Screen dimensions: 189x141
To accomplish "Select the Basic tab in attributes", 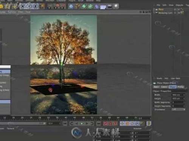I will (x=156, y=87).
